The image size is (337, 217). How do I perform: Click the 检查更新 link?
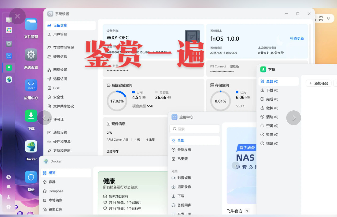pos(297,38)
